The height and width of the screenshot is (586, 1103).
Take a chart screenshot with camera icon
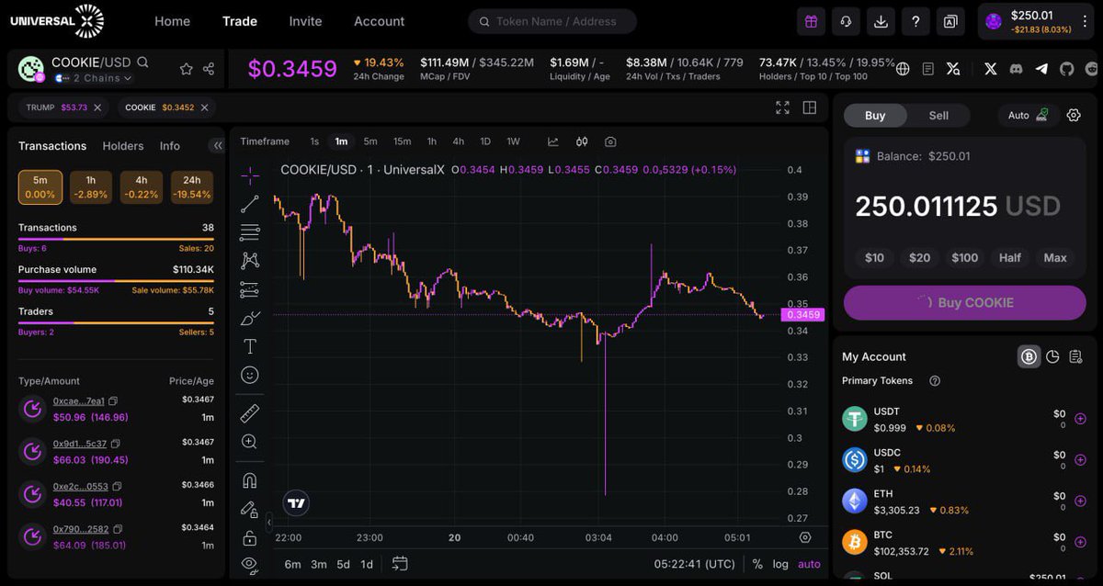click(x=609, y=141)
